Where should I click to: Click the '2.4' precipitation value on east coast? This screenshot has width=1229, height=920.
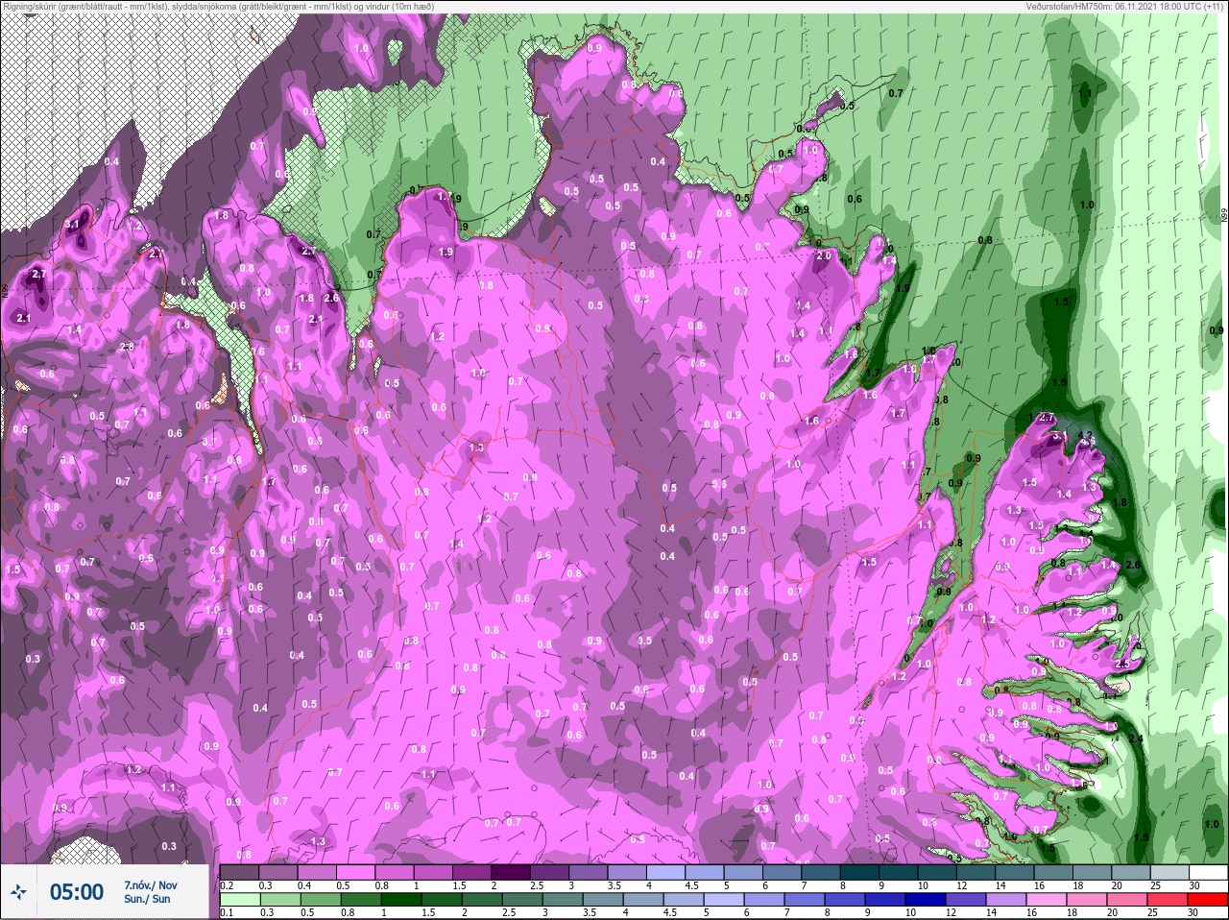click(1136, 738)
